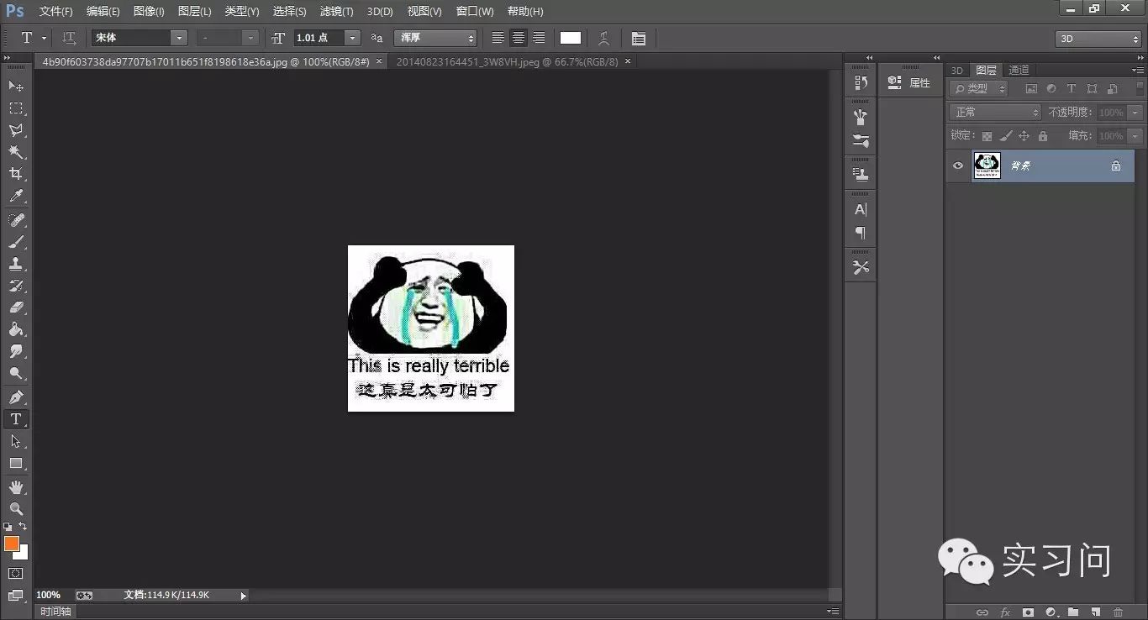Switch to the 通道 channels tab
Image resolution: width=1148 pixels, height=620 pixels.
tap(1019, 70)
